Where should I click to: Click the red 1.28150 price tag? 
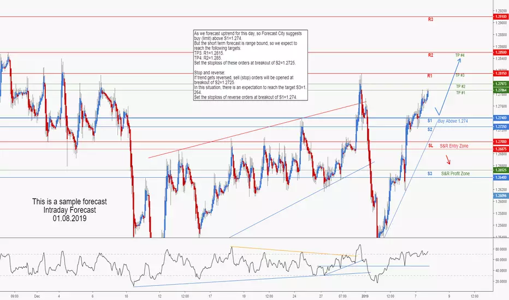click(x=501, y=74)
